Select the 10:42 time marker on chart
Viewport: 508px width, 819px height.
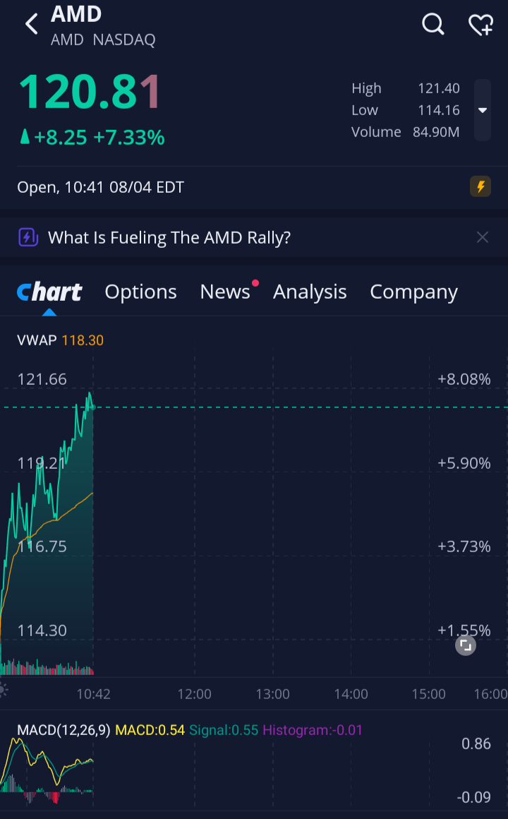pos(93,693)
